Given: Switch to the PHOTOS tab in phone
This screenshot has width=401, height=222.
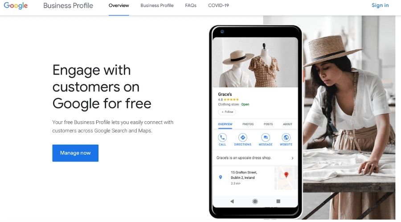Looking at the screenshot, I should [248, 124].
